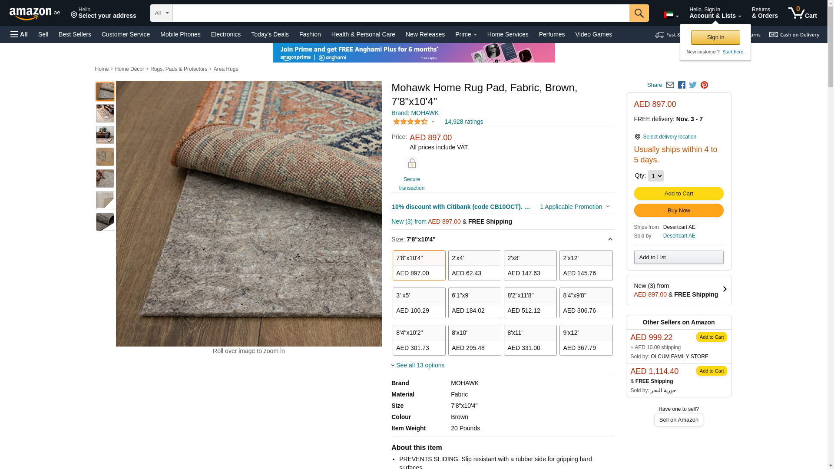This screenshot has width=834, height=469.
Task: Go to Best Sellers in navigation
Action: pyautogui.click(x=75, y=34)
